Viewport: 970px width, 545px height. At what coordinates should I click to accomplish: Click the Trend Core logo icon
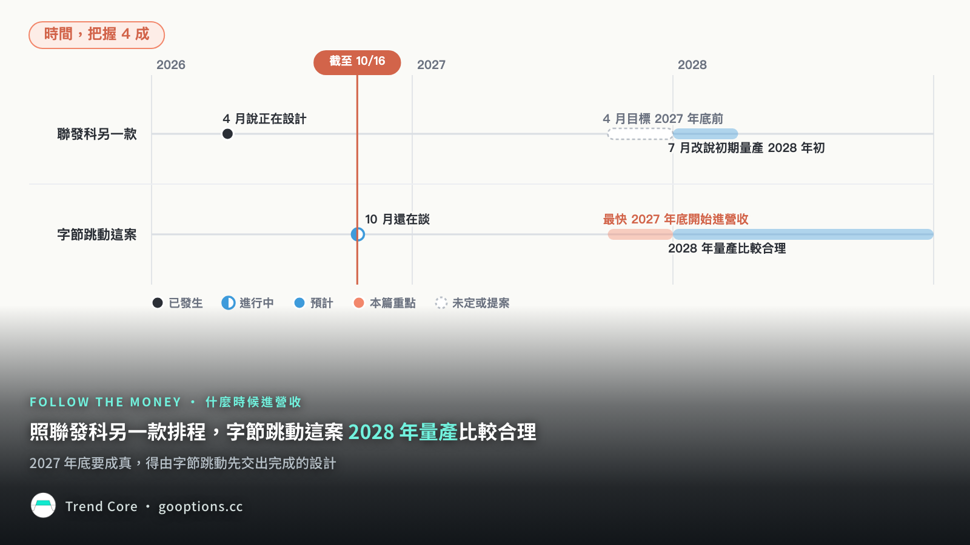pyautogui.click(x=43, y=506)
